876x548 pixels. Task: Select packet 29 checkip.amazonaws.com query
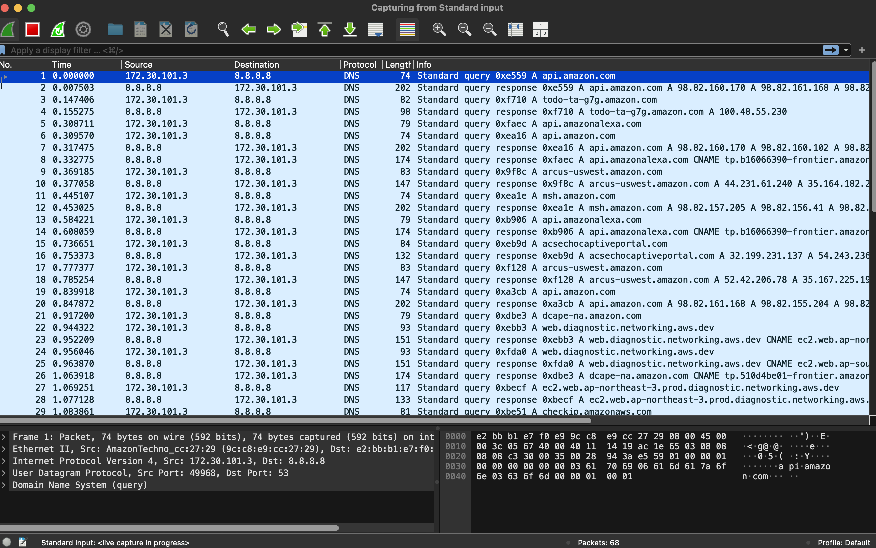(x=435, y=411)
